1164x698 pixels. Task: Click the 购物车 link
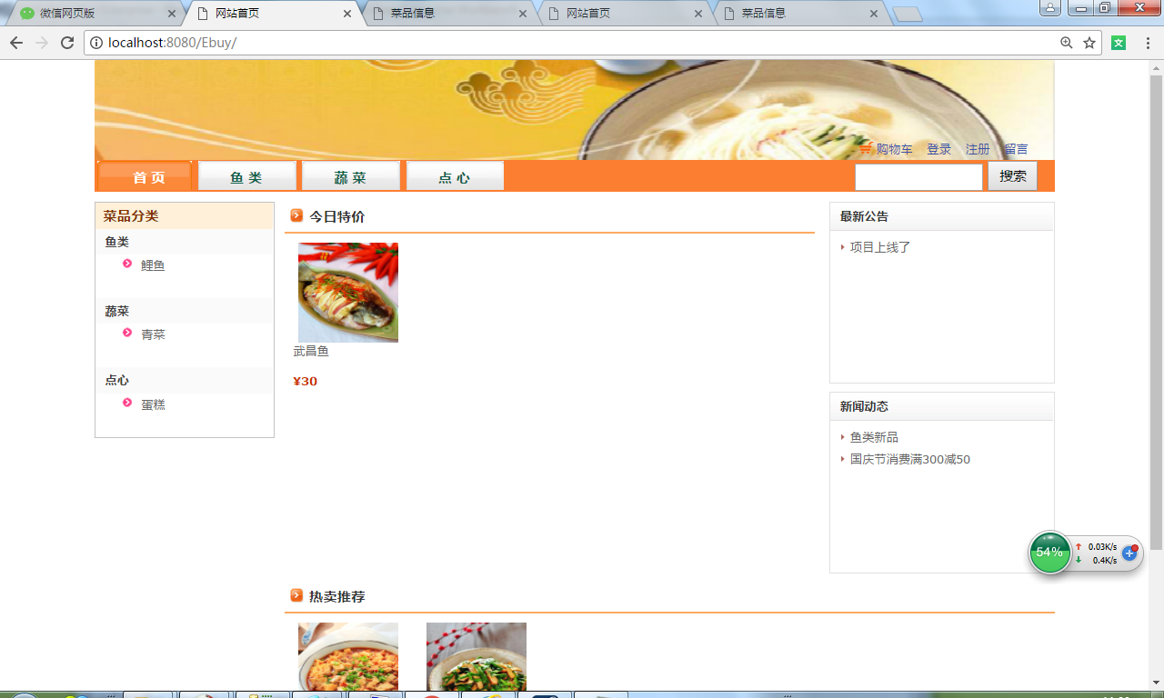point(894,149)
